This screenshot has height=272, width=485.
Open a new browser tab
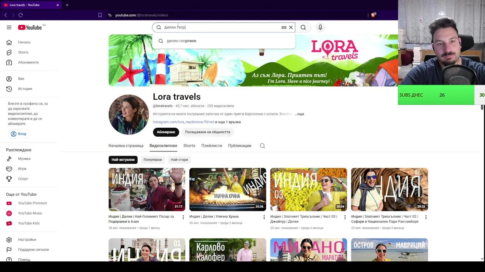click(x=67, y=5)
